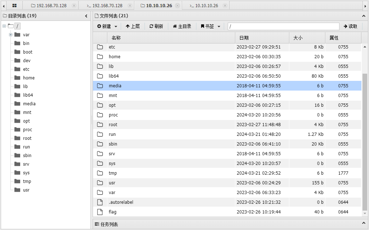Collapse the file list panel
Screen dimensions: 369x230
(x=364, y=16)
